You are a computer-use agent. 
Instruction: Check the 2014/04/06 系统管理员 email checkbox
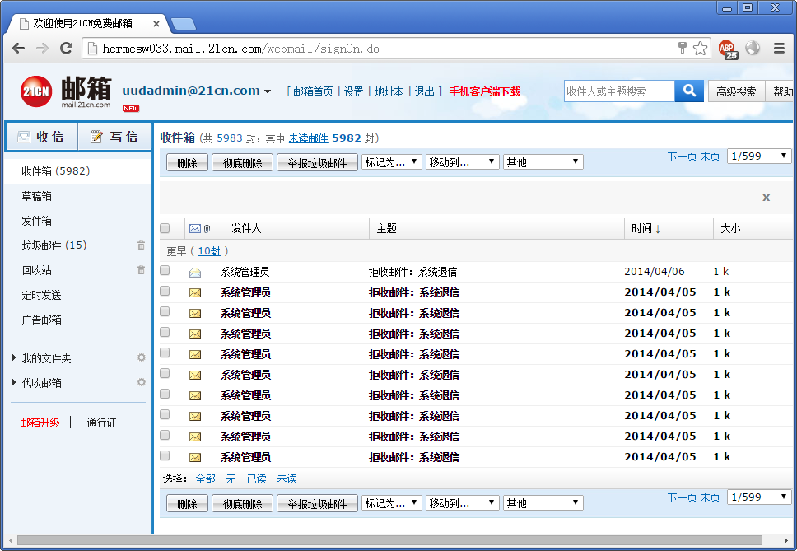[165, 270]
